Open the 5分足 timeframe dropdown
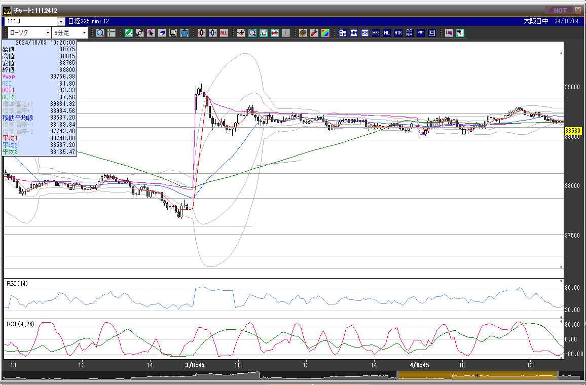Screen dimensions: 586x385 click(x=70, y=33)
